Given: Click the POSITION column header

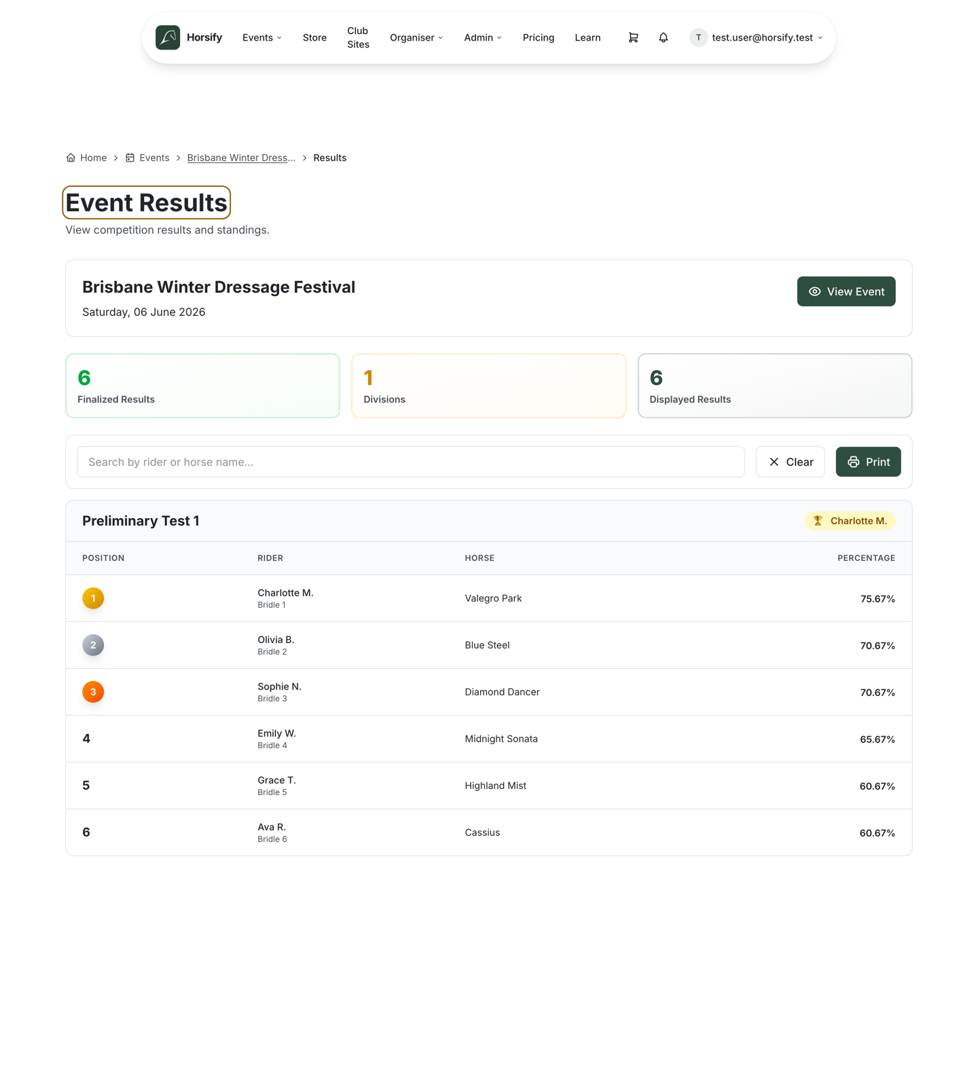Looking at the screenshot, I should click(x=103, y=558).
